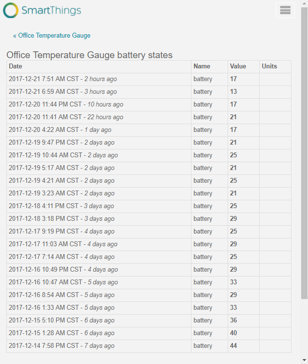Click the date 2017-12-19 4:21 AM CST
308x364 pixels.
click(x=44, y=181)
